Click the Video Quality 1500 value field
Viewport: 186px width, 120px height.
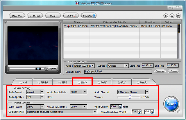114,106
